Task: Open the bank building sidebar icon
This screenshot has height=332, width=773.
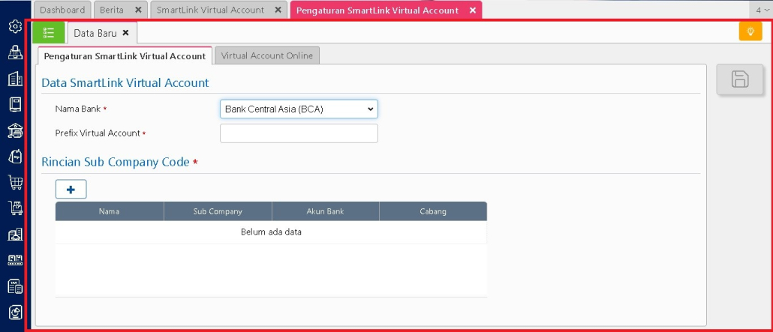Action: (14, 130)
